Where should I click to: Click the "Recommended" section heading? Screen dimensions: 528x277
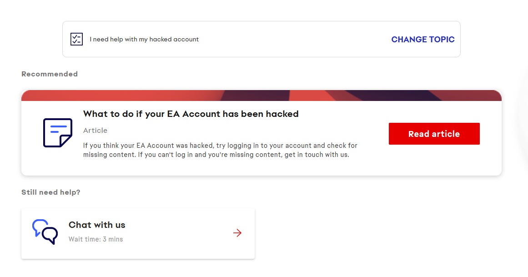[x=50, y=74]
